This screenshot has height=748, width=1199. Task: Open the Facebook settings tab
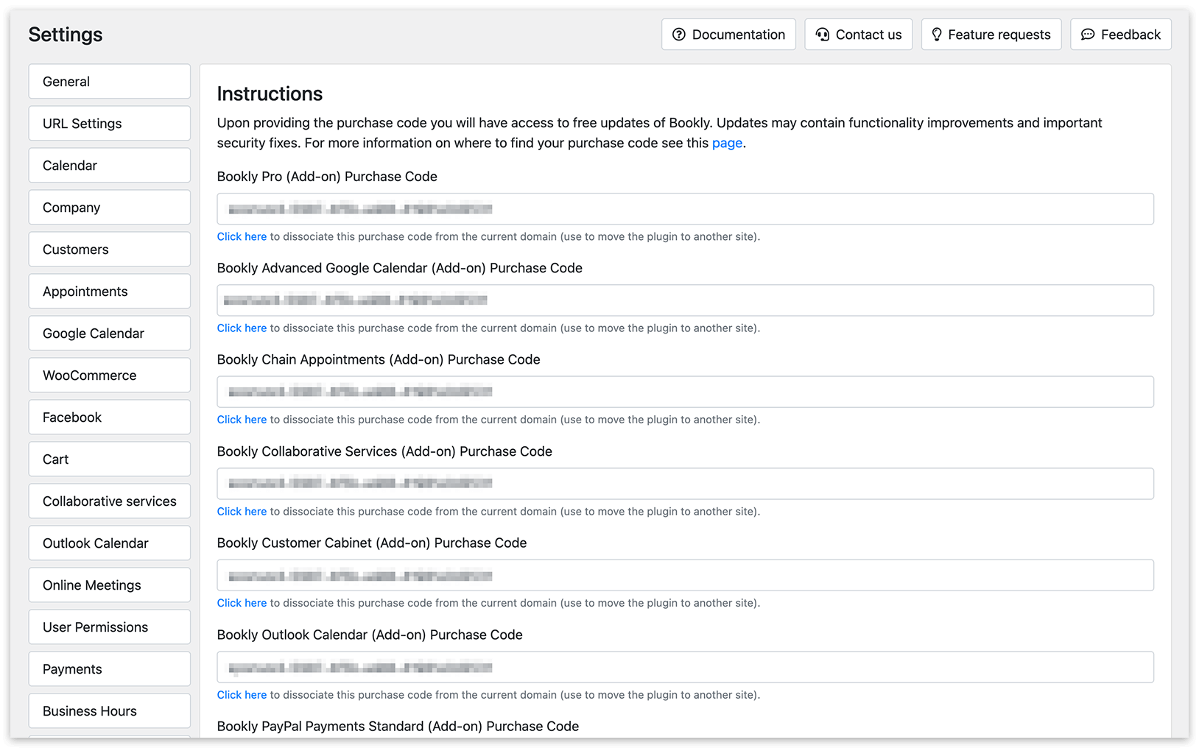click(x=110, y=417)
